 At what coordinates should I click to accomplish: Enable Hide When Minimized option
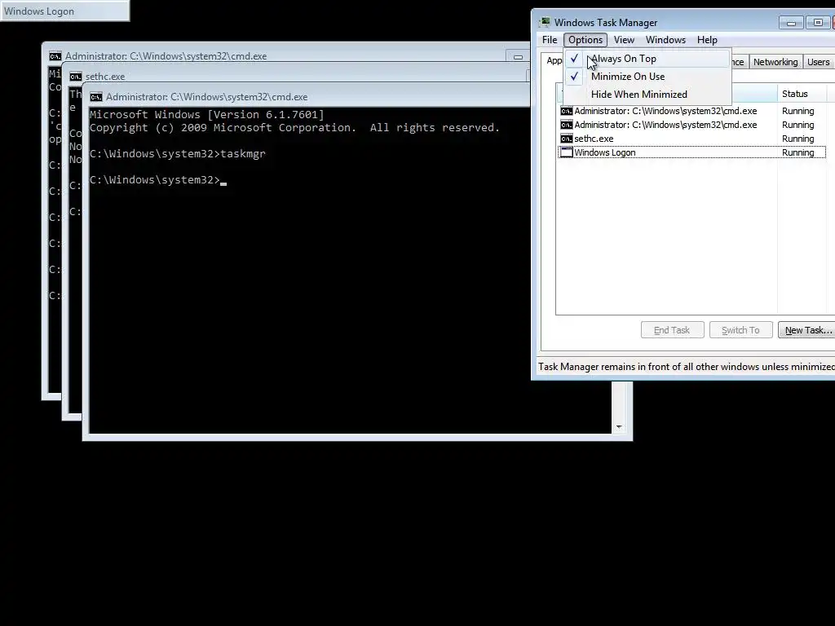(x=647, y=95)
